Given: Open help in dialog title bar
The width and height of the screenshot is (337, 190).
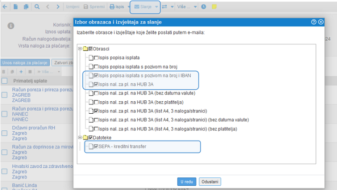Looking at the screenshot, I should coord(313,22).
